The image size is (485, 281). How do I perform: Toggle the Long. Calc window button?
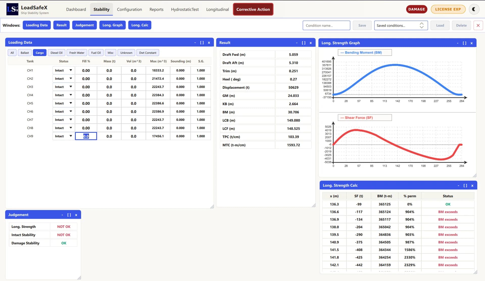coord(140,25)
